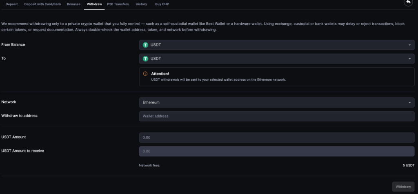Select the Withdraw tab

click(x=94, y=4)
